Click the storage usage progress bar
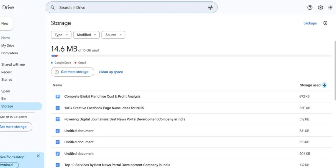 [191, 56]
